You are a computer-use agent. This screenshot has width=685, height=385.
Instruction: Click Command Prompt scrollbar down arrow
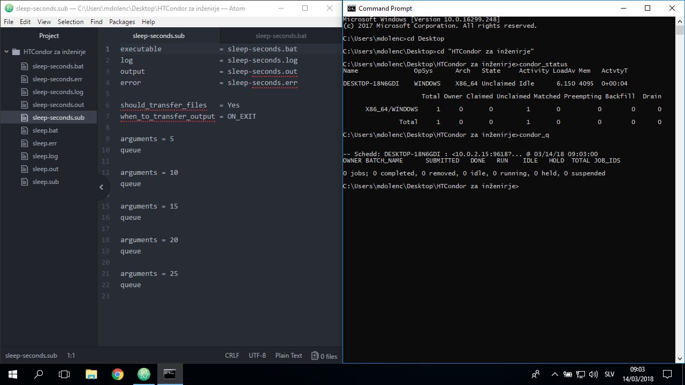pyautogui.click(x=680, y=359)
